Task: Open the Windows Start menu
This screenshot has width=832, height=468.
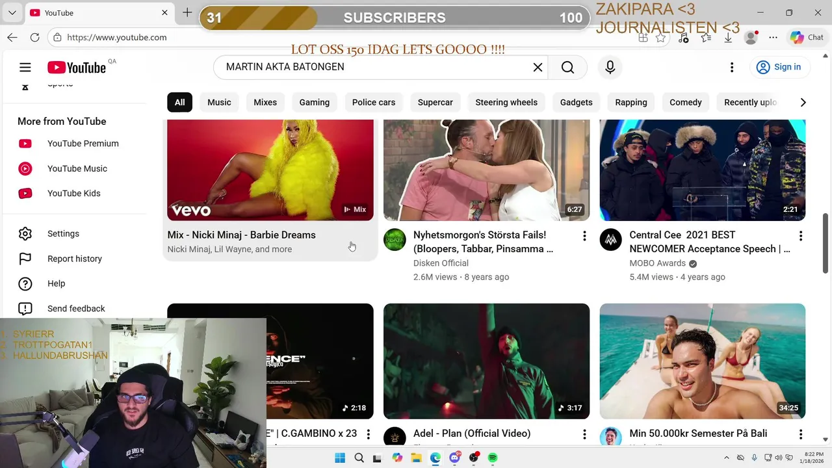Action: pyautogui.click(x=340, y=458)
